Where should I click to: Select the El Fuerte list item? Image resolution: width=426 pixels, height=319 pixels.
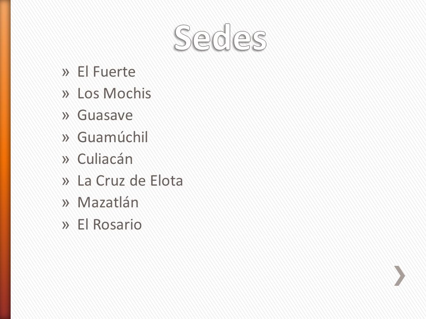click(x=106, y=72)
